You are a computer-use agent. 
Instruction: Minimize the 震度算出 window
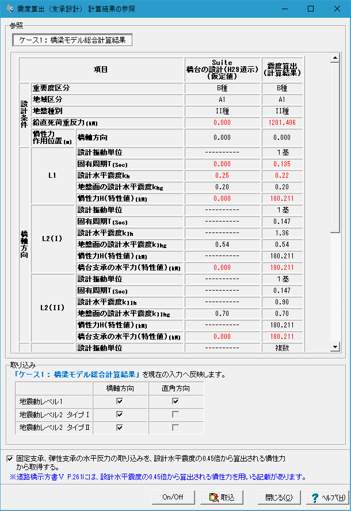(284, 9)
